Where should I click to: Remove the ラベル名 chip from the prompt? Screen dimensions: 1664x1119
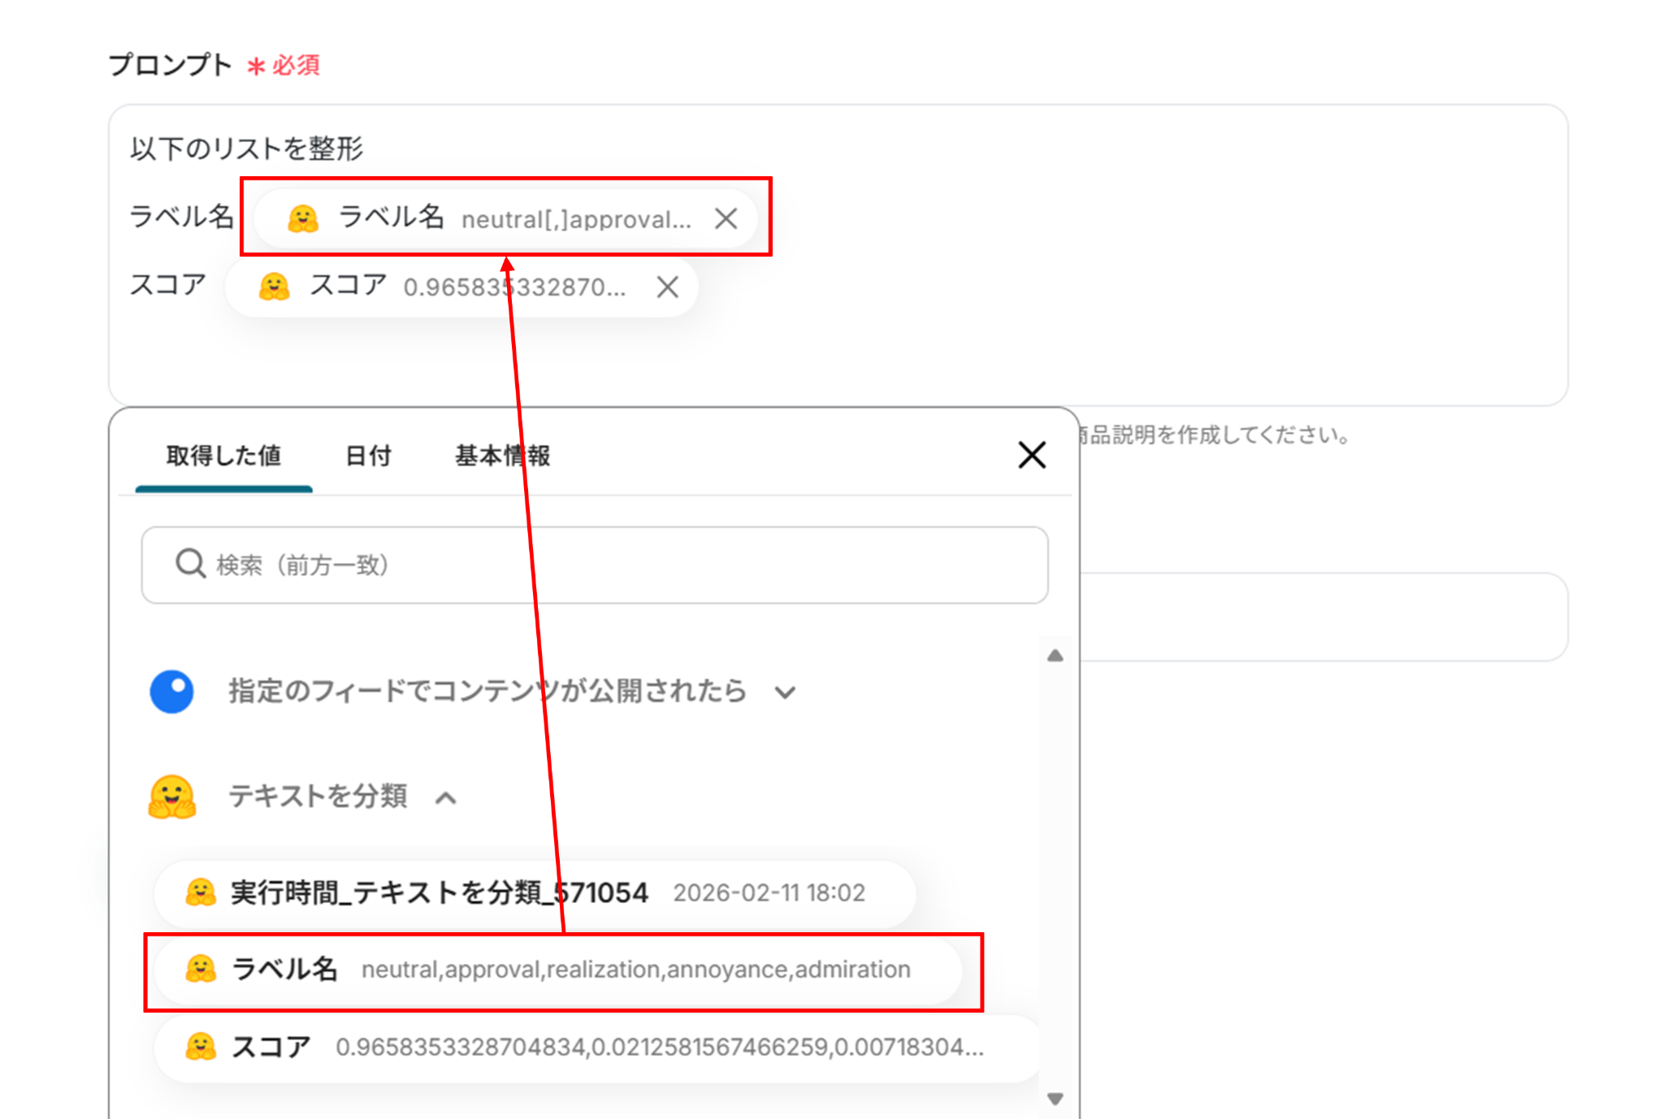click(x=726, y=218)
